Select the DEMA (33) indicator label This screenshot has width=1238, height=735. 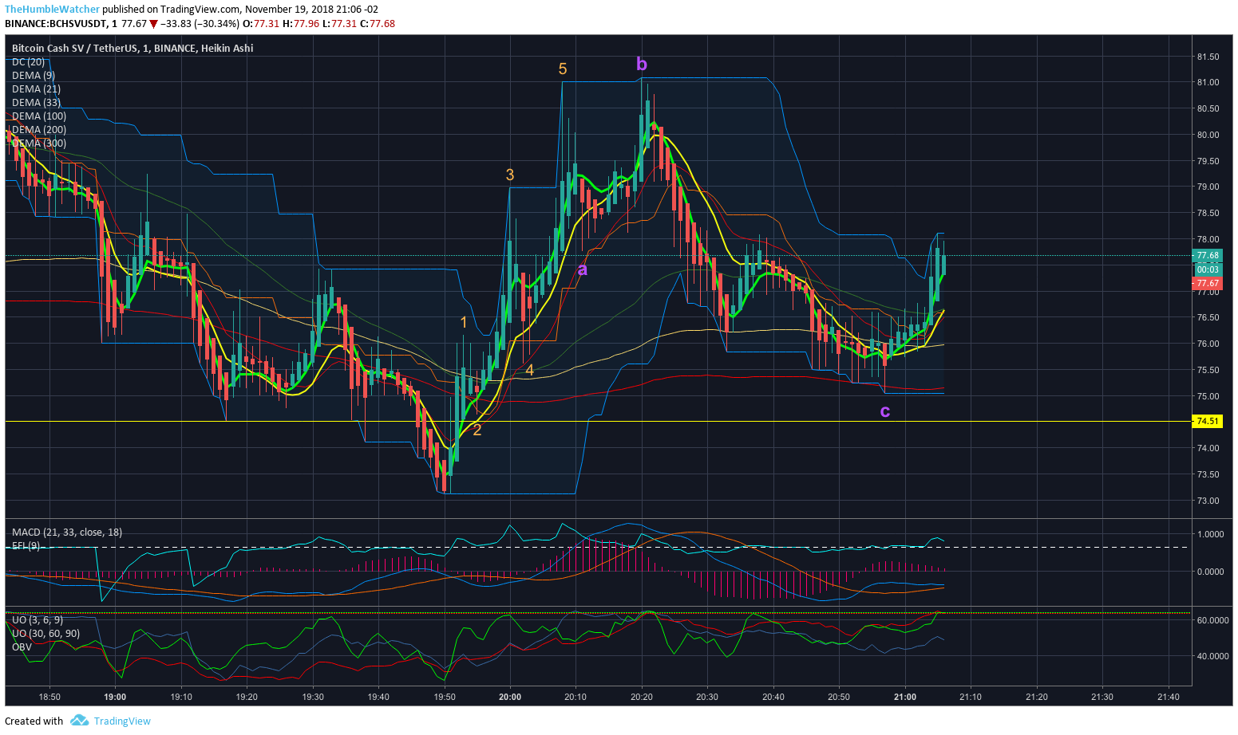coord(36,102)
